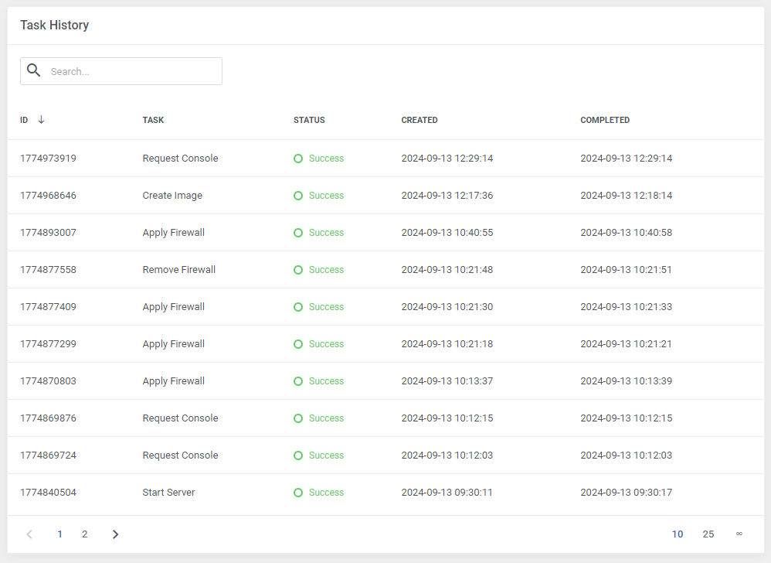Click success circle icon for task 1774869876
The image size is (771, 563).
point(298,418)
